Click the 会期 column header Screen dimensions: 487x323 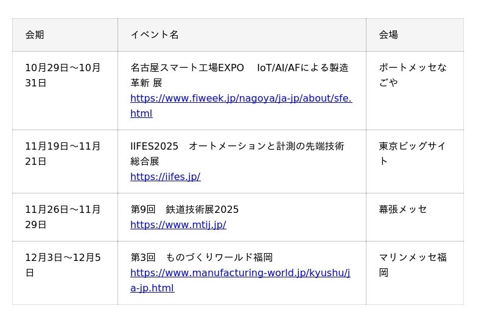coord(35,35)
